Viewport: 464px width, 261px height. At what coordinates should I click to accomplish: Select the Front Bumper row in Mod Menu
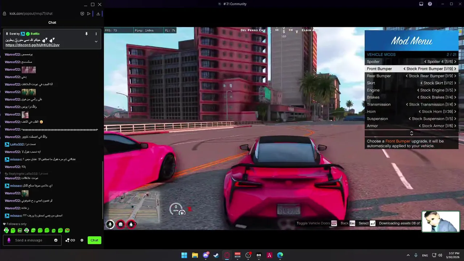[411, 69]
